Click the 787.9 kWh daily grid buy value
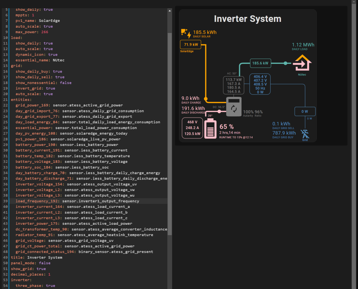 [284, 133]
